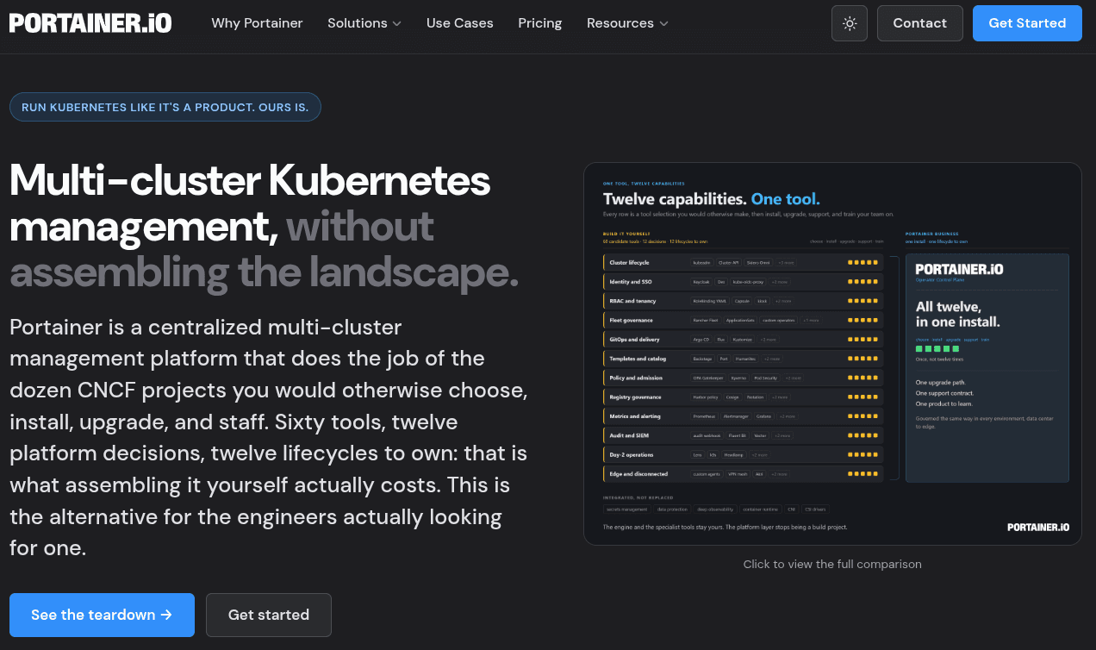Viewport: 1096px width, 650px height.
Task: Click the Multi-cluster Kubernetes management headline
Action: pos(265,227)
